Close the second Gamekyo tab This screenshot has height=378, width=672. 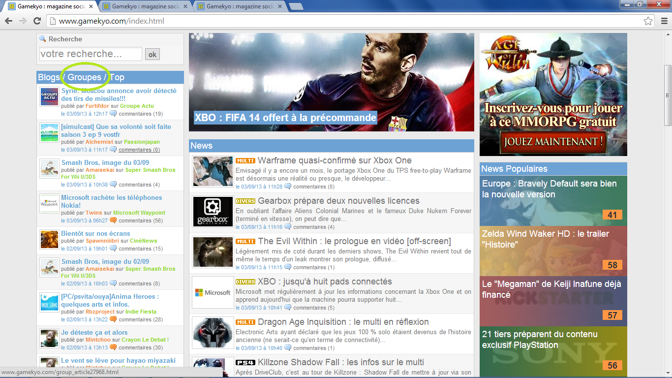[x=185, y=6]
